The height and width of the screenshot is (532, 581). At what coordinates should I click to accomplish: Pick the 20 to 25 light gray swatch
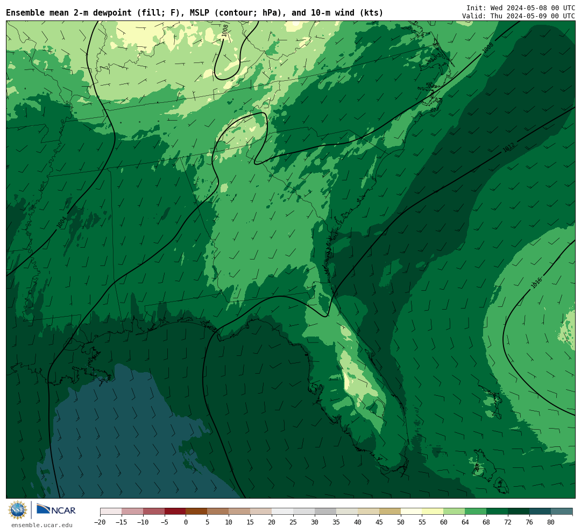coord(282,511)
